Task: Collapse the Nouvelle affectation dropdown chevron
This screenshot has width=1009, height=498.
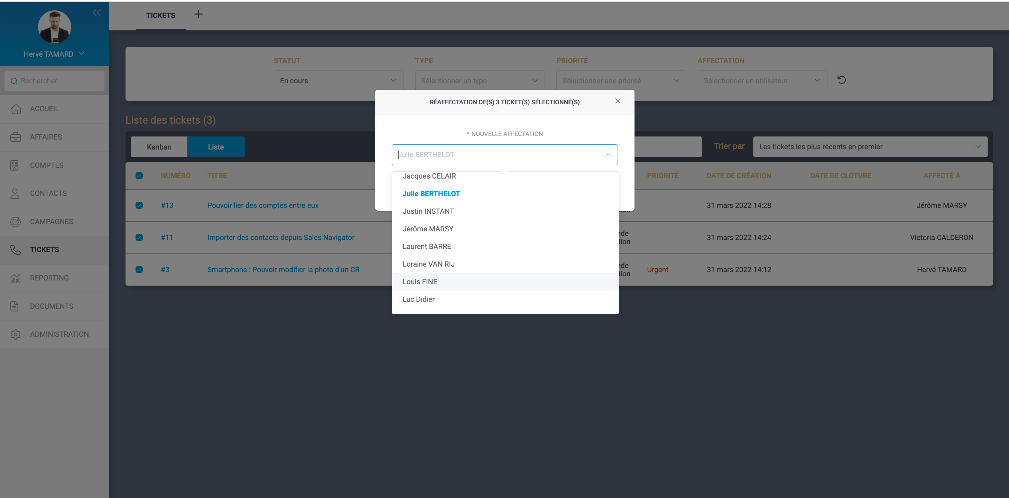Action: click(608, 155)
